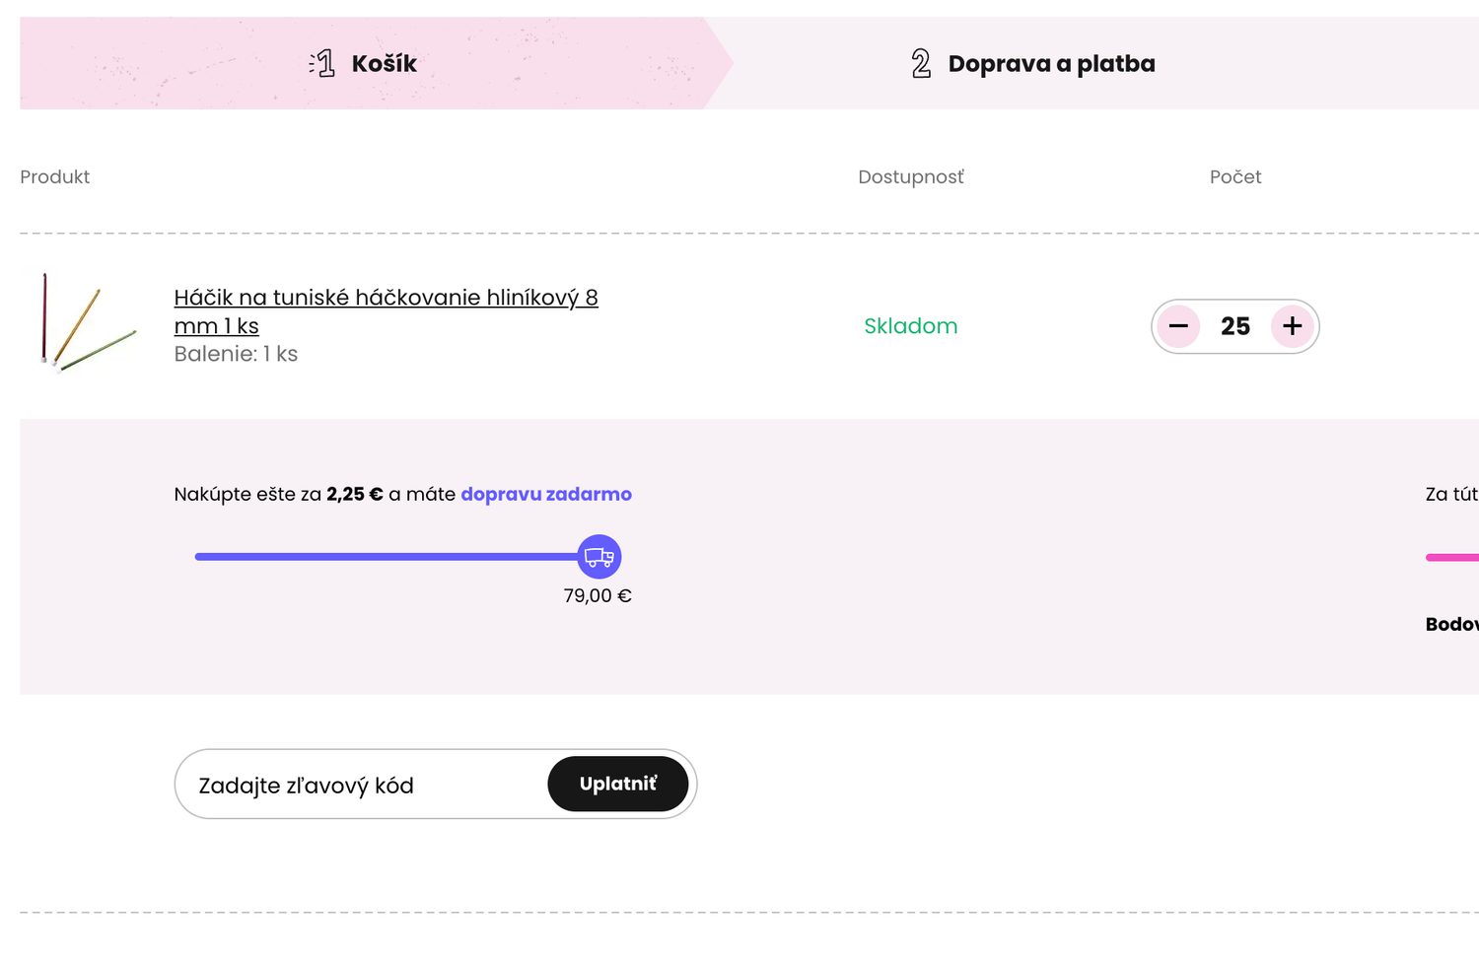Click the step number 2 icon
The width and height of the screenshot is (1479, 961).
click(x=921, y=64)
